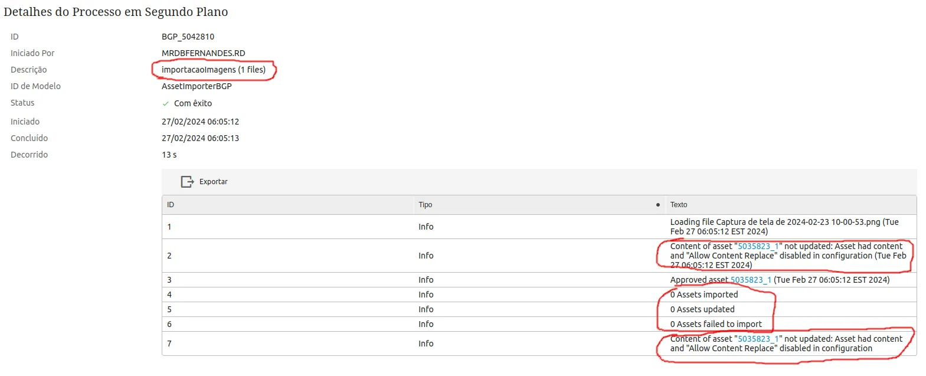This screenshot has height=376, width=926.
Task: Click the Exportar icon
Action: tap(187, 182)
